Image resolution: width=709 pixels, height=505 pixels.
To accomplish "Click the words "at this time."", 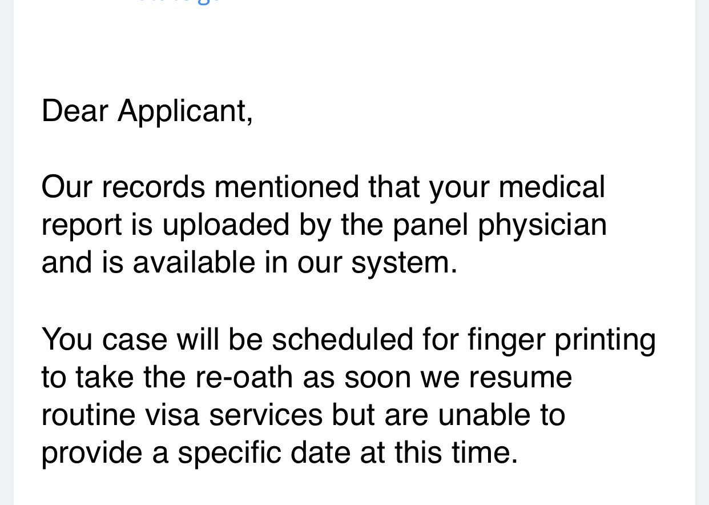I will pos(439,454).
